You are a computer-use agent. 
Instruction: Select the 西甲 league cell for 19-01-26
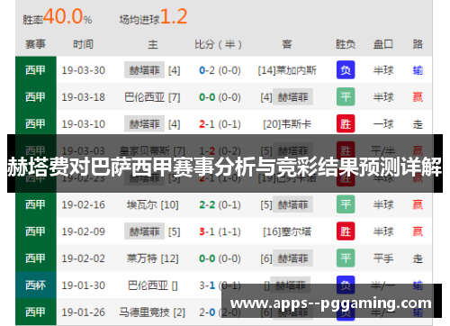[36, 312]
